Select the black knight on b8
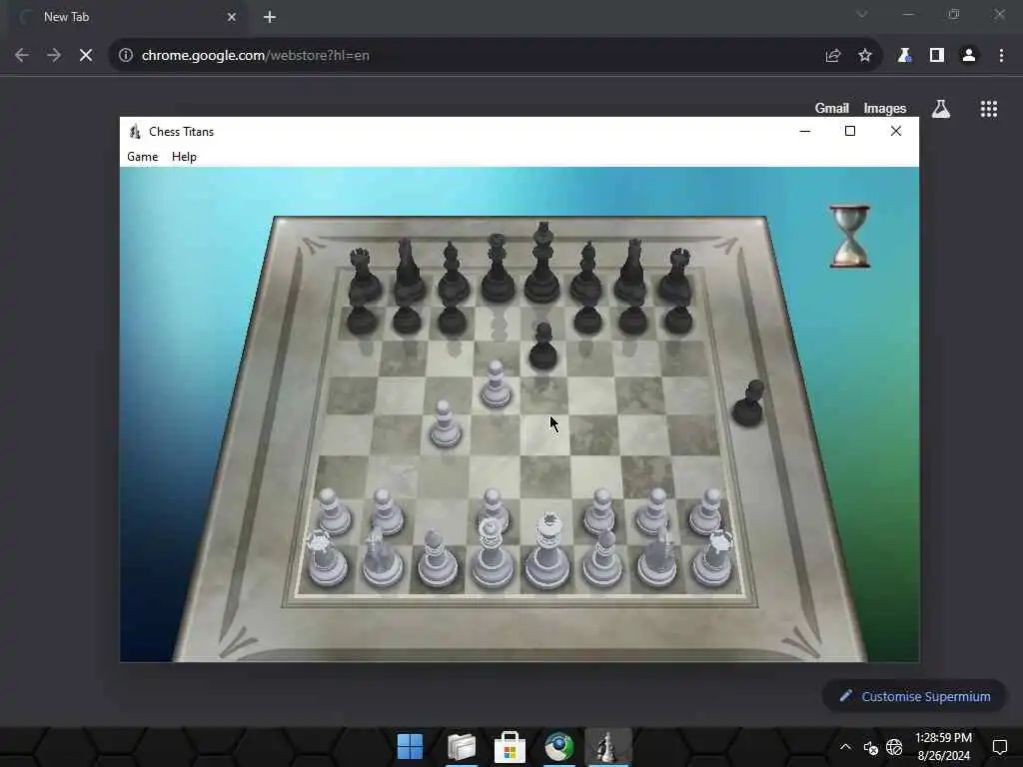This screenshot has height=767, width=1023. coord(408,271)
